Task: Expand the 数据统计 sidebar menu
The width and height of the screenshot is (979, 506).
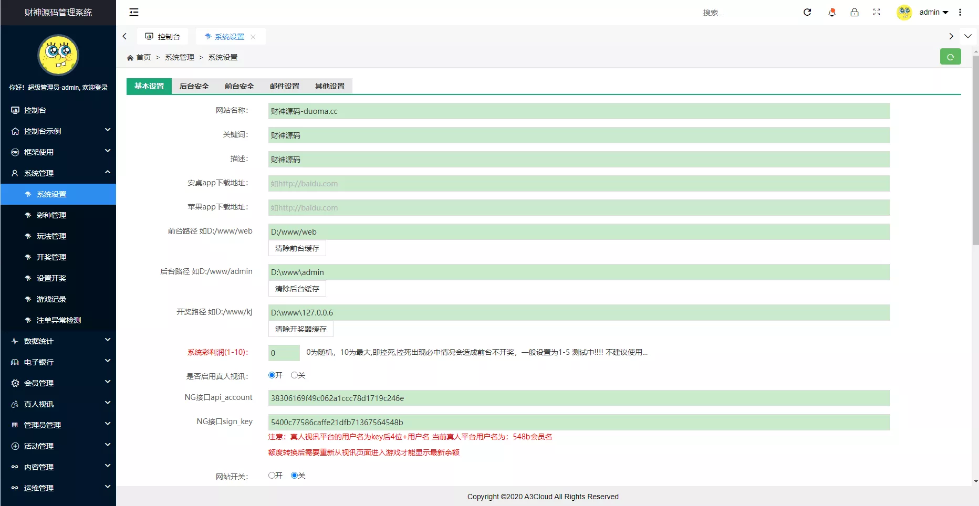Action: tap(58, 341)
